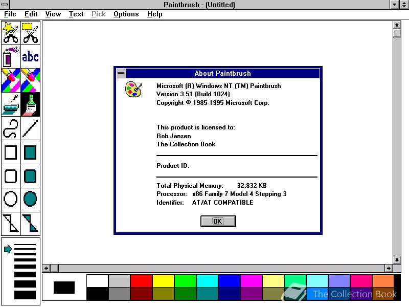Choose the thickest line width at bottom
Image resolution: width=409 pixels, height=307 pixels.
[x=25, y=295]
